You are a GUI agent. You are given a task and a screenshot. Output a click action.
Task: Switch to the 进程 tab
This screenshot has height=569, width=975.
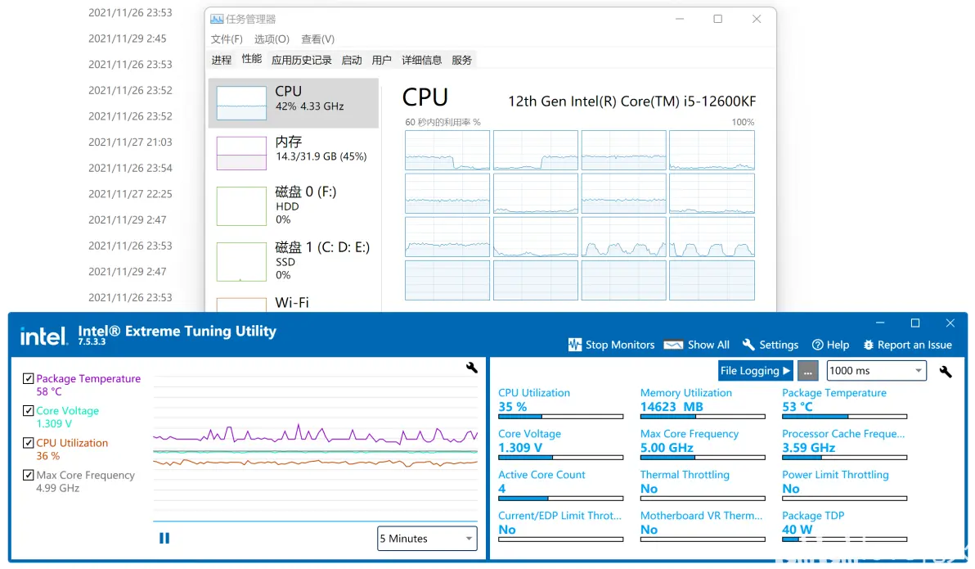point(222,60)
